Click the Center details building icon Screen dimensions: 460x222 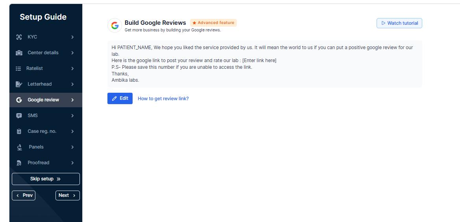[x=19, y=53]
